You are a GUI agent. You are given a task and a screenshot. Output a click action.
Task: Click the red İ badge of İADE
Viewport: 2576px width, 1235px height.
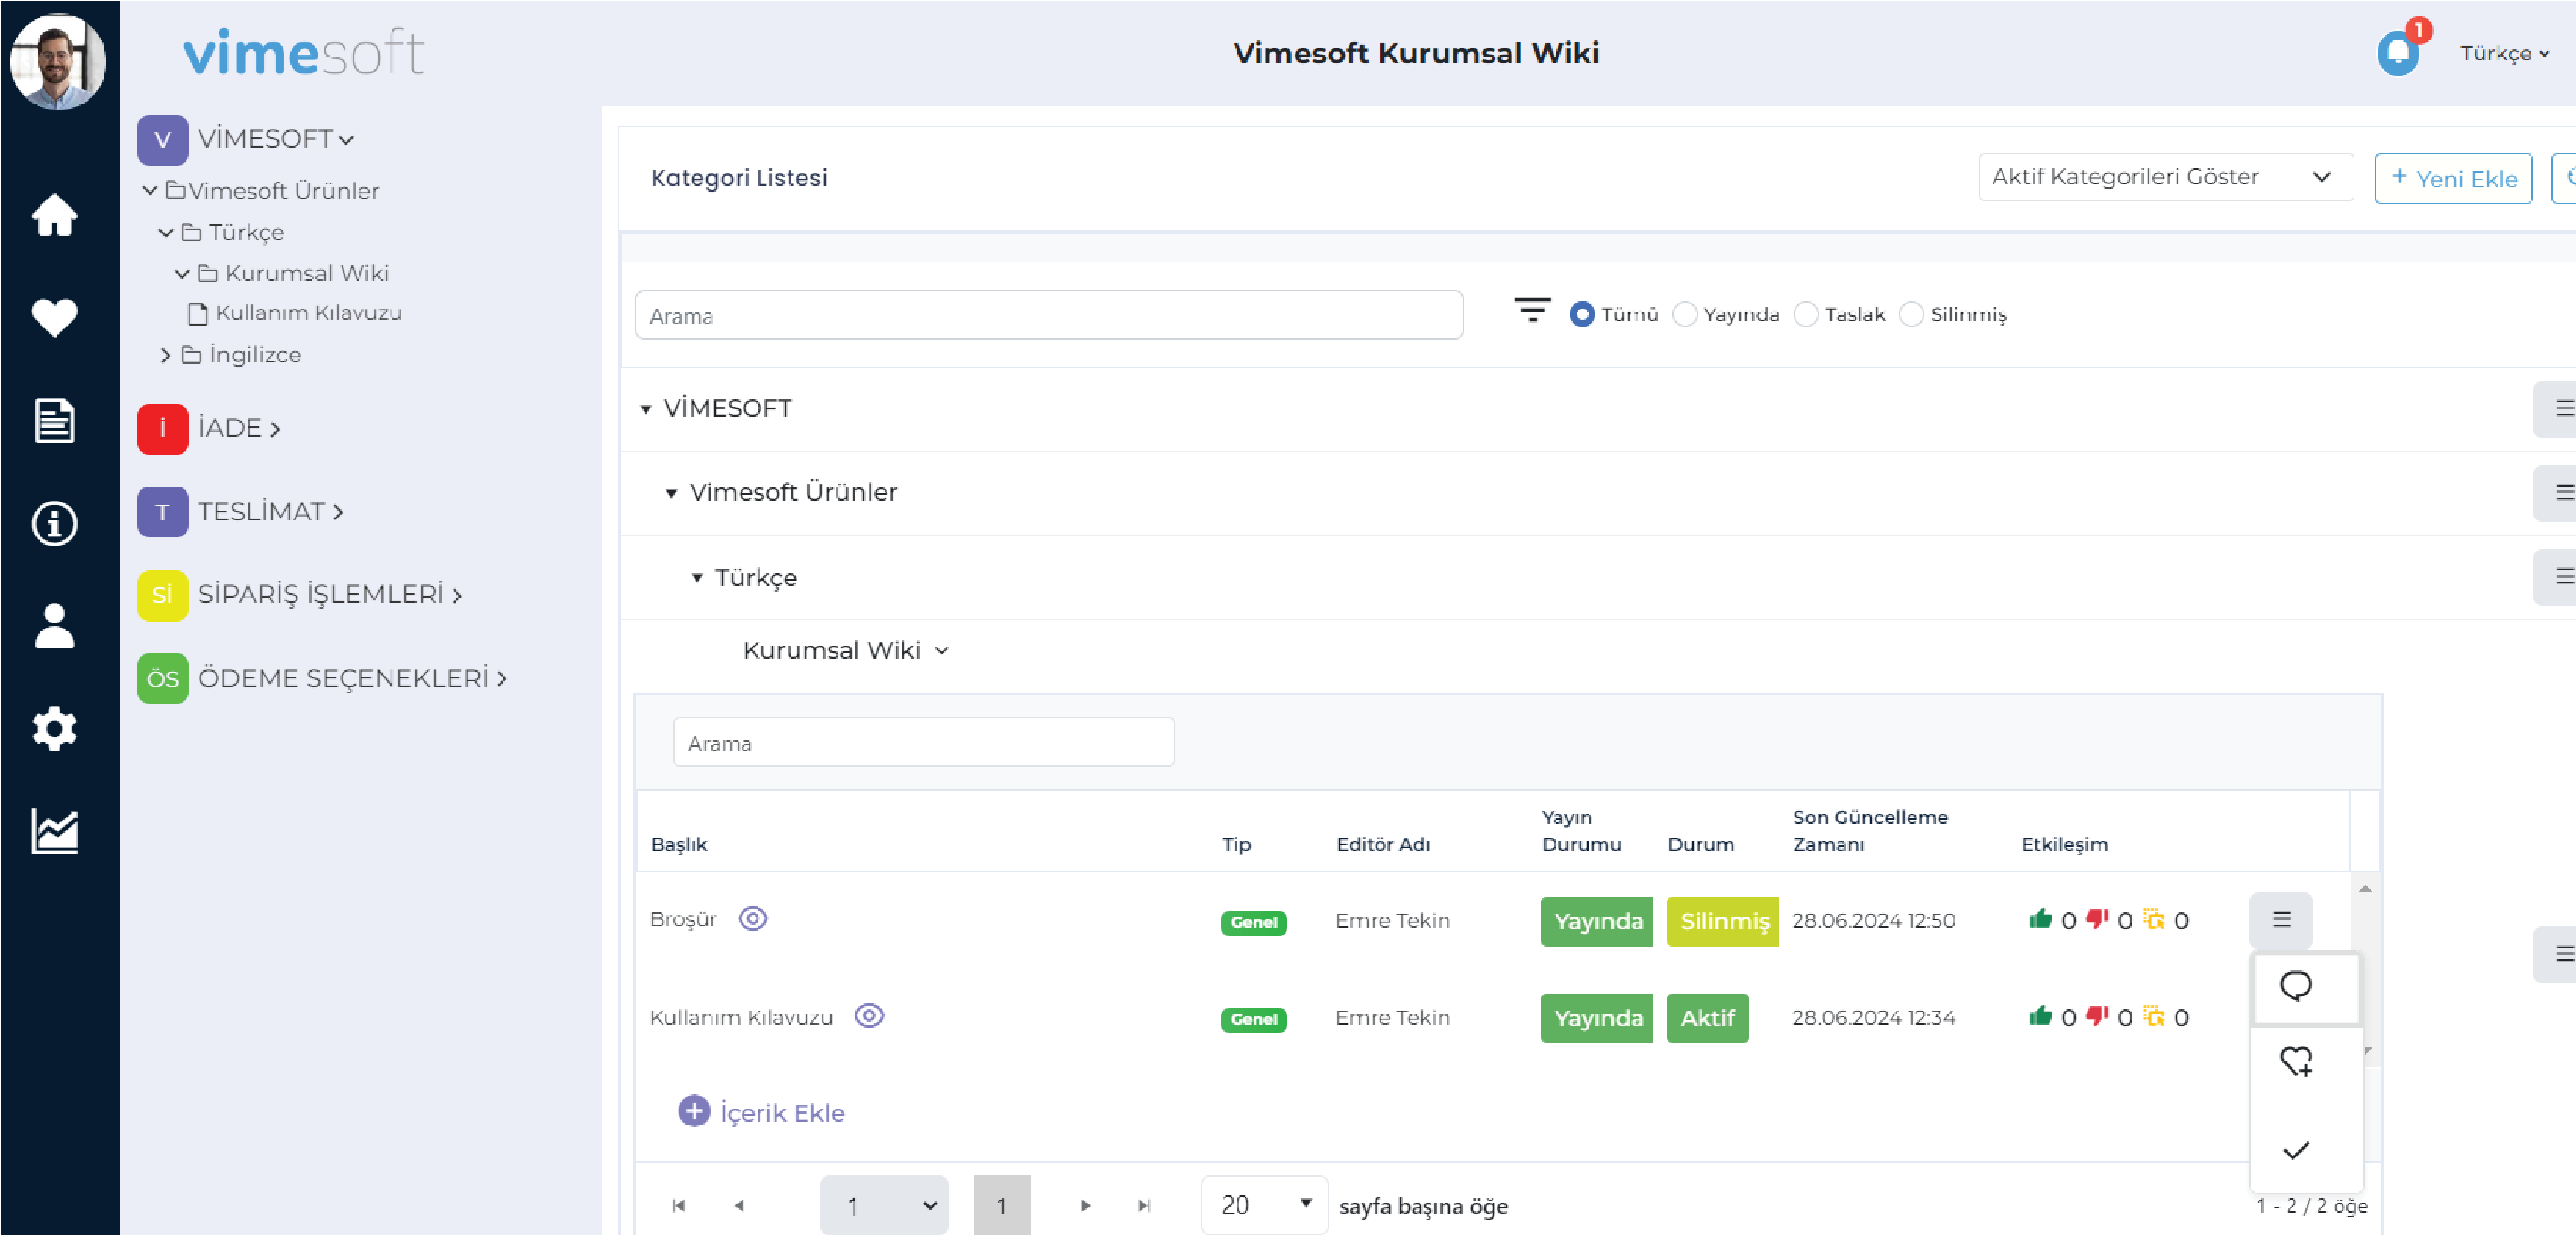click(162, 429)
